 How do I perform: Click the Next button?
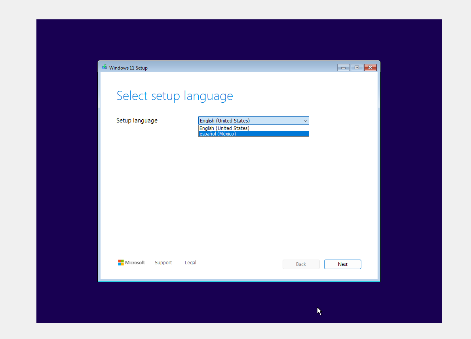coord(342,264)
